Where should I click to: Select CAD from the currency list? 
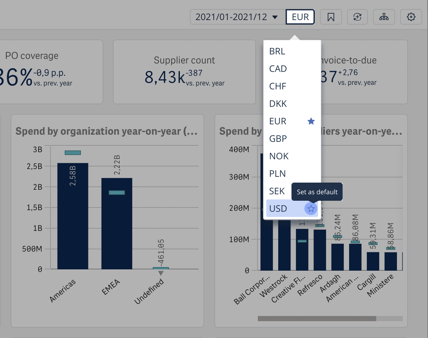tap(278, 69)
